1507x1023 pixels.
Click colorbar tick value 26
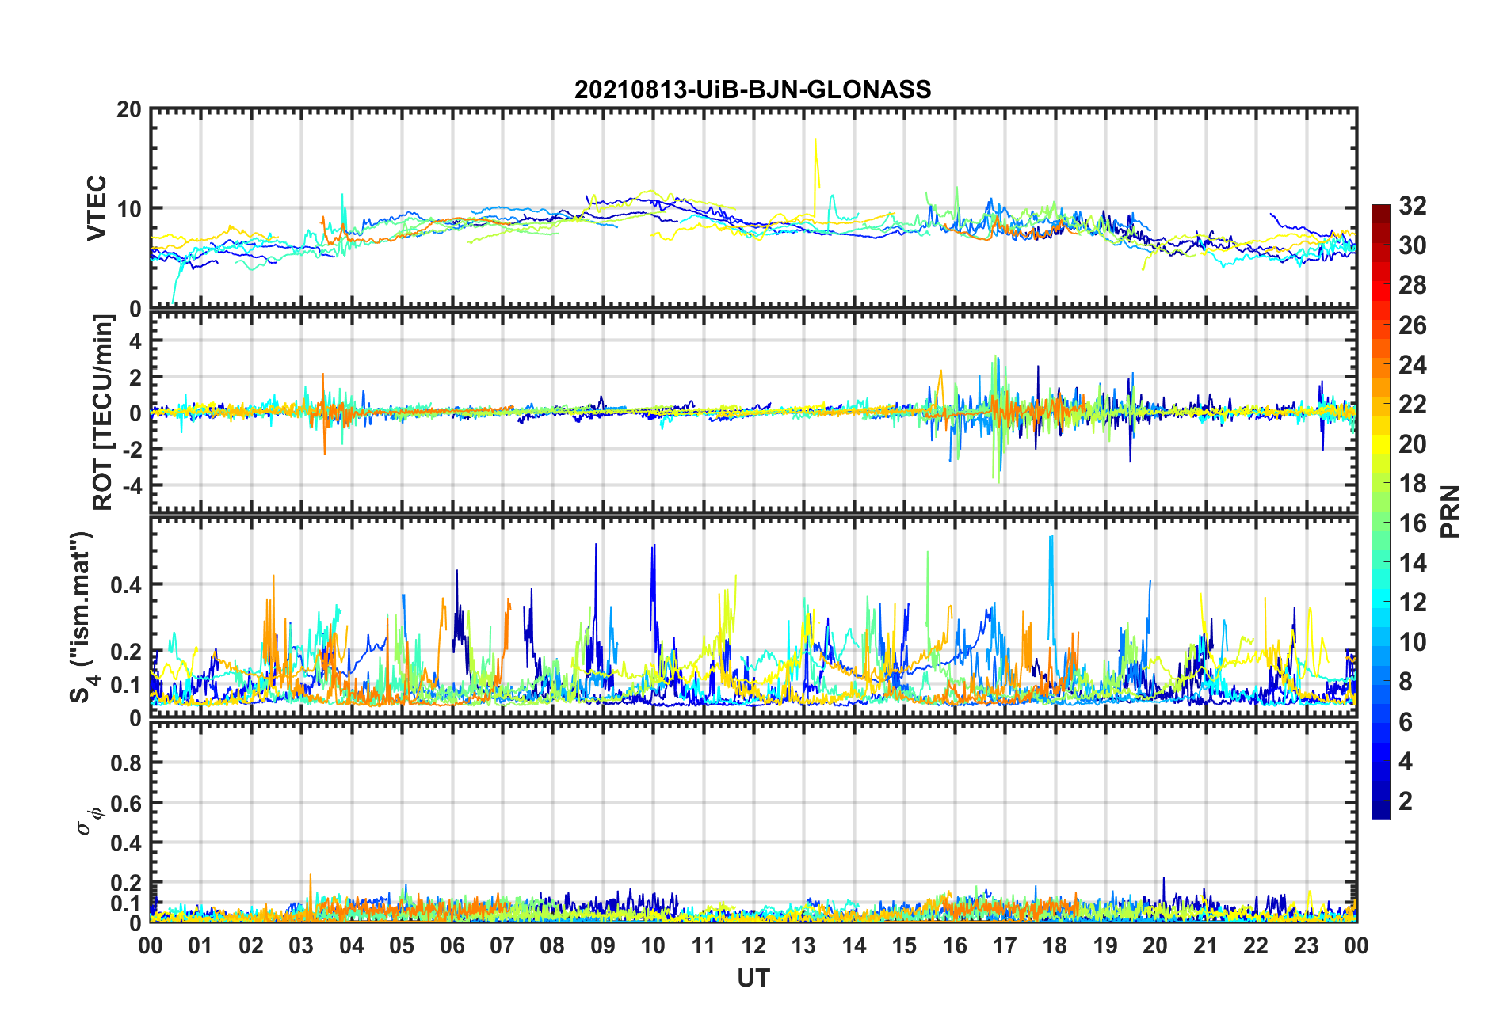click(x=1412, y=325)
